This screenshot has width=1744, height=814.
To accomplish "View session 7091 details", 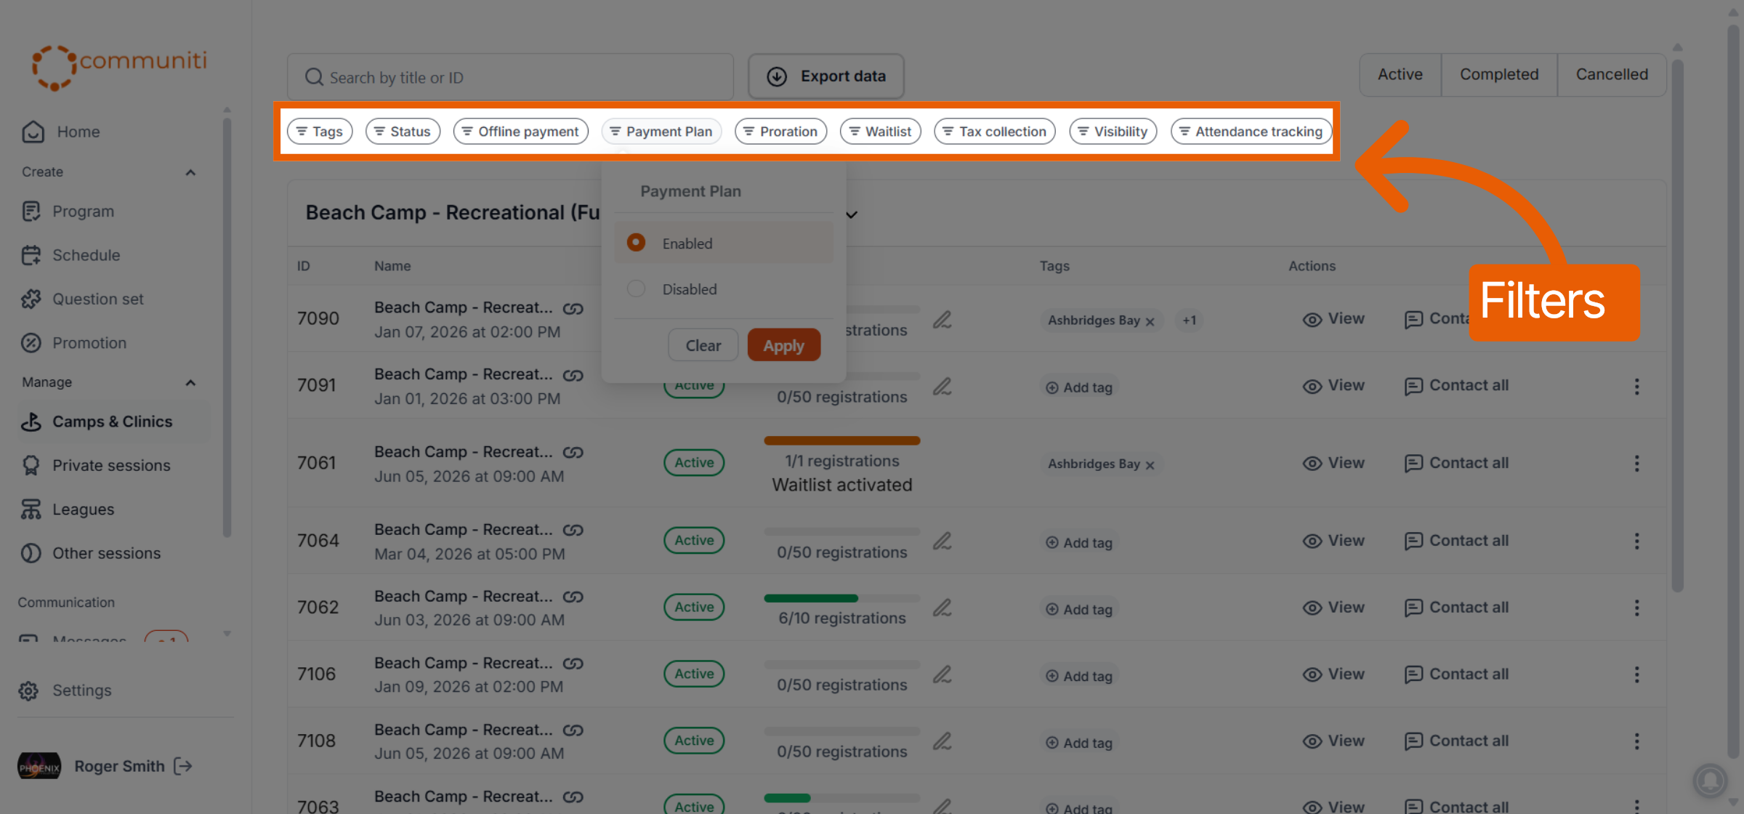I will point(1333,386).
